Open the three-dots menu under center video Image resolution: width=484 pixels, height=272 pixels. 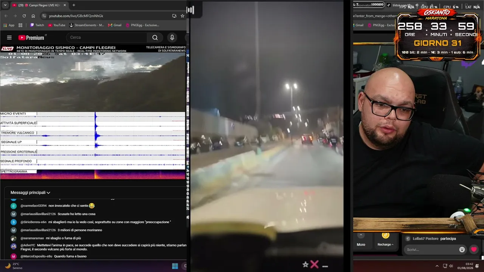point(325,266)
